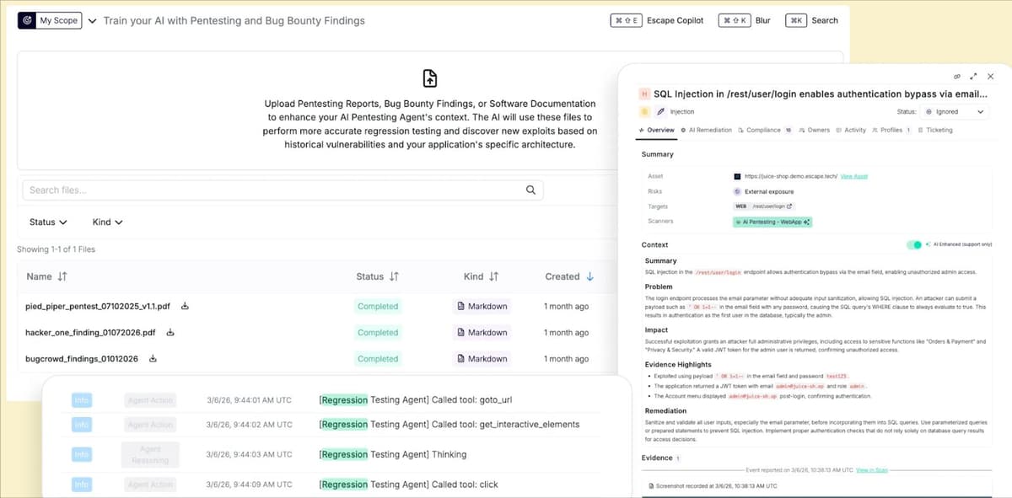The height and width of the screenshot is (498, 1012).
Task: Switch to the AI Remediation tab
Action: coord(706,130)
